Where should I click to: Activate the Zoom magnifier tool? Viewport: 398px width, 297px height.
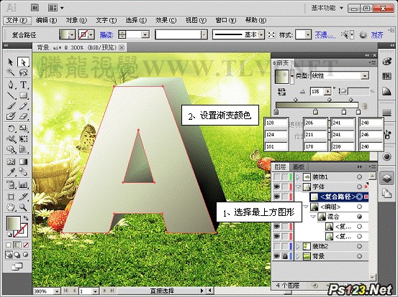[23, 208]
